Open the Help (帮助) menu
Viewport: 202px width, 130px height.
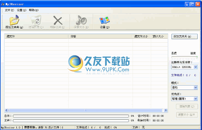[x=34, y=10]
